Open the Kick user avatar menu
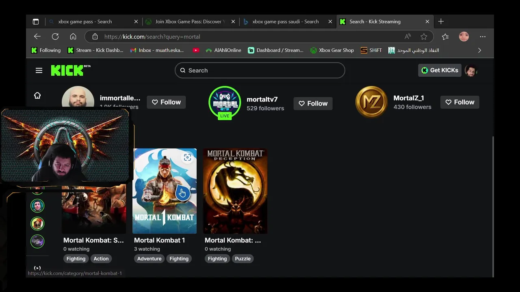 [x=471, y=70]
